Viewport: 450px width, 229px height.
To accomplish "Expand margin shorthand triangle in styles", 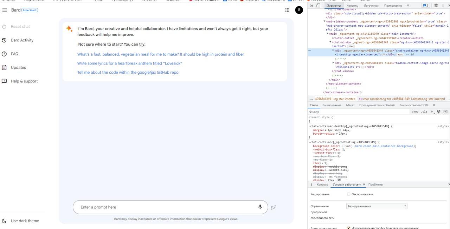I will click(x=326, y=130).
